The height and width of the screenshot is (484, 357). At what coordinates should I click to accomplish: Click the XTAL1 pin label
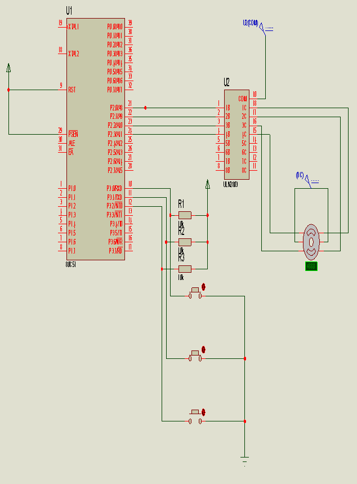73,27
